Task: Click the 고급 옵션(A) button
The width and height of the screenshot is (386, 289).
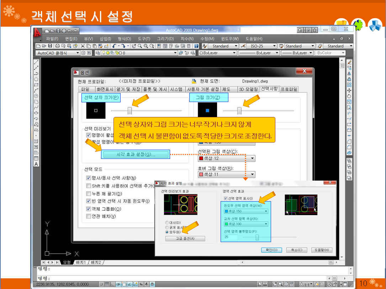Action: coord(185,239)
